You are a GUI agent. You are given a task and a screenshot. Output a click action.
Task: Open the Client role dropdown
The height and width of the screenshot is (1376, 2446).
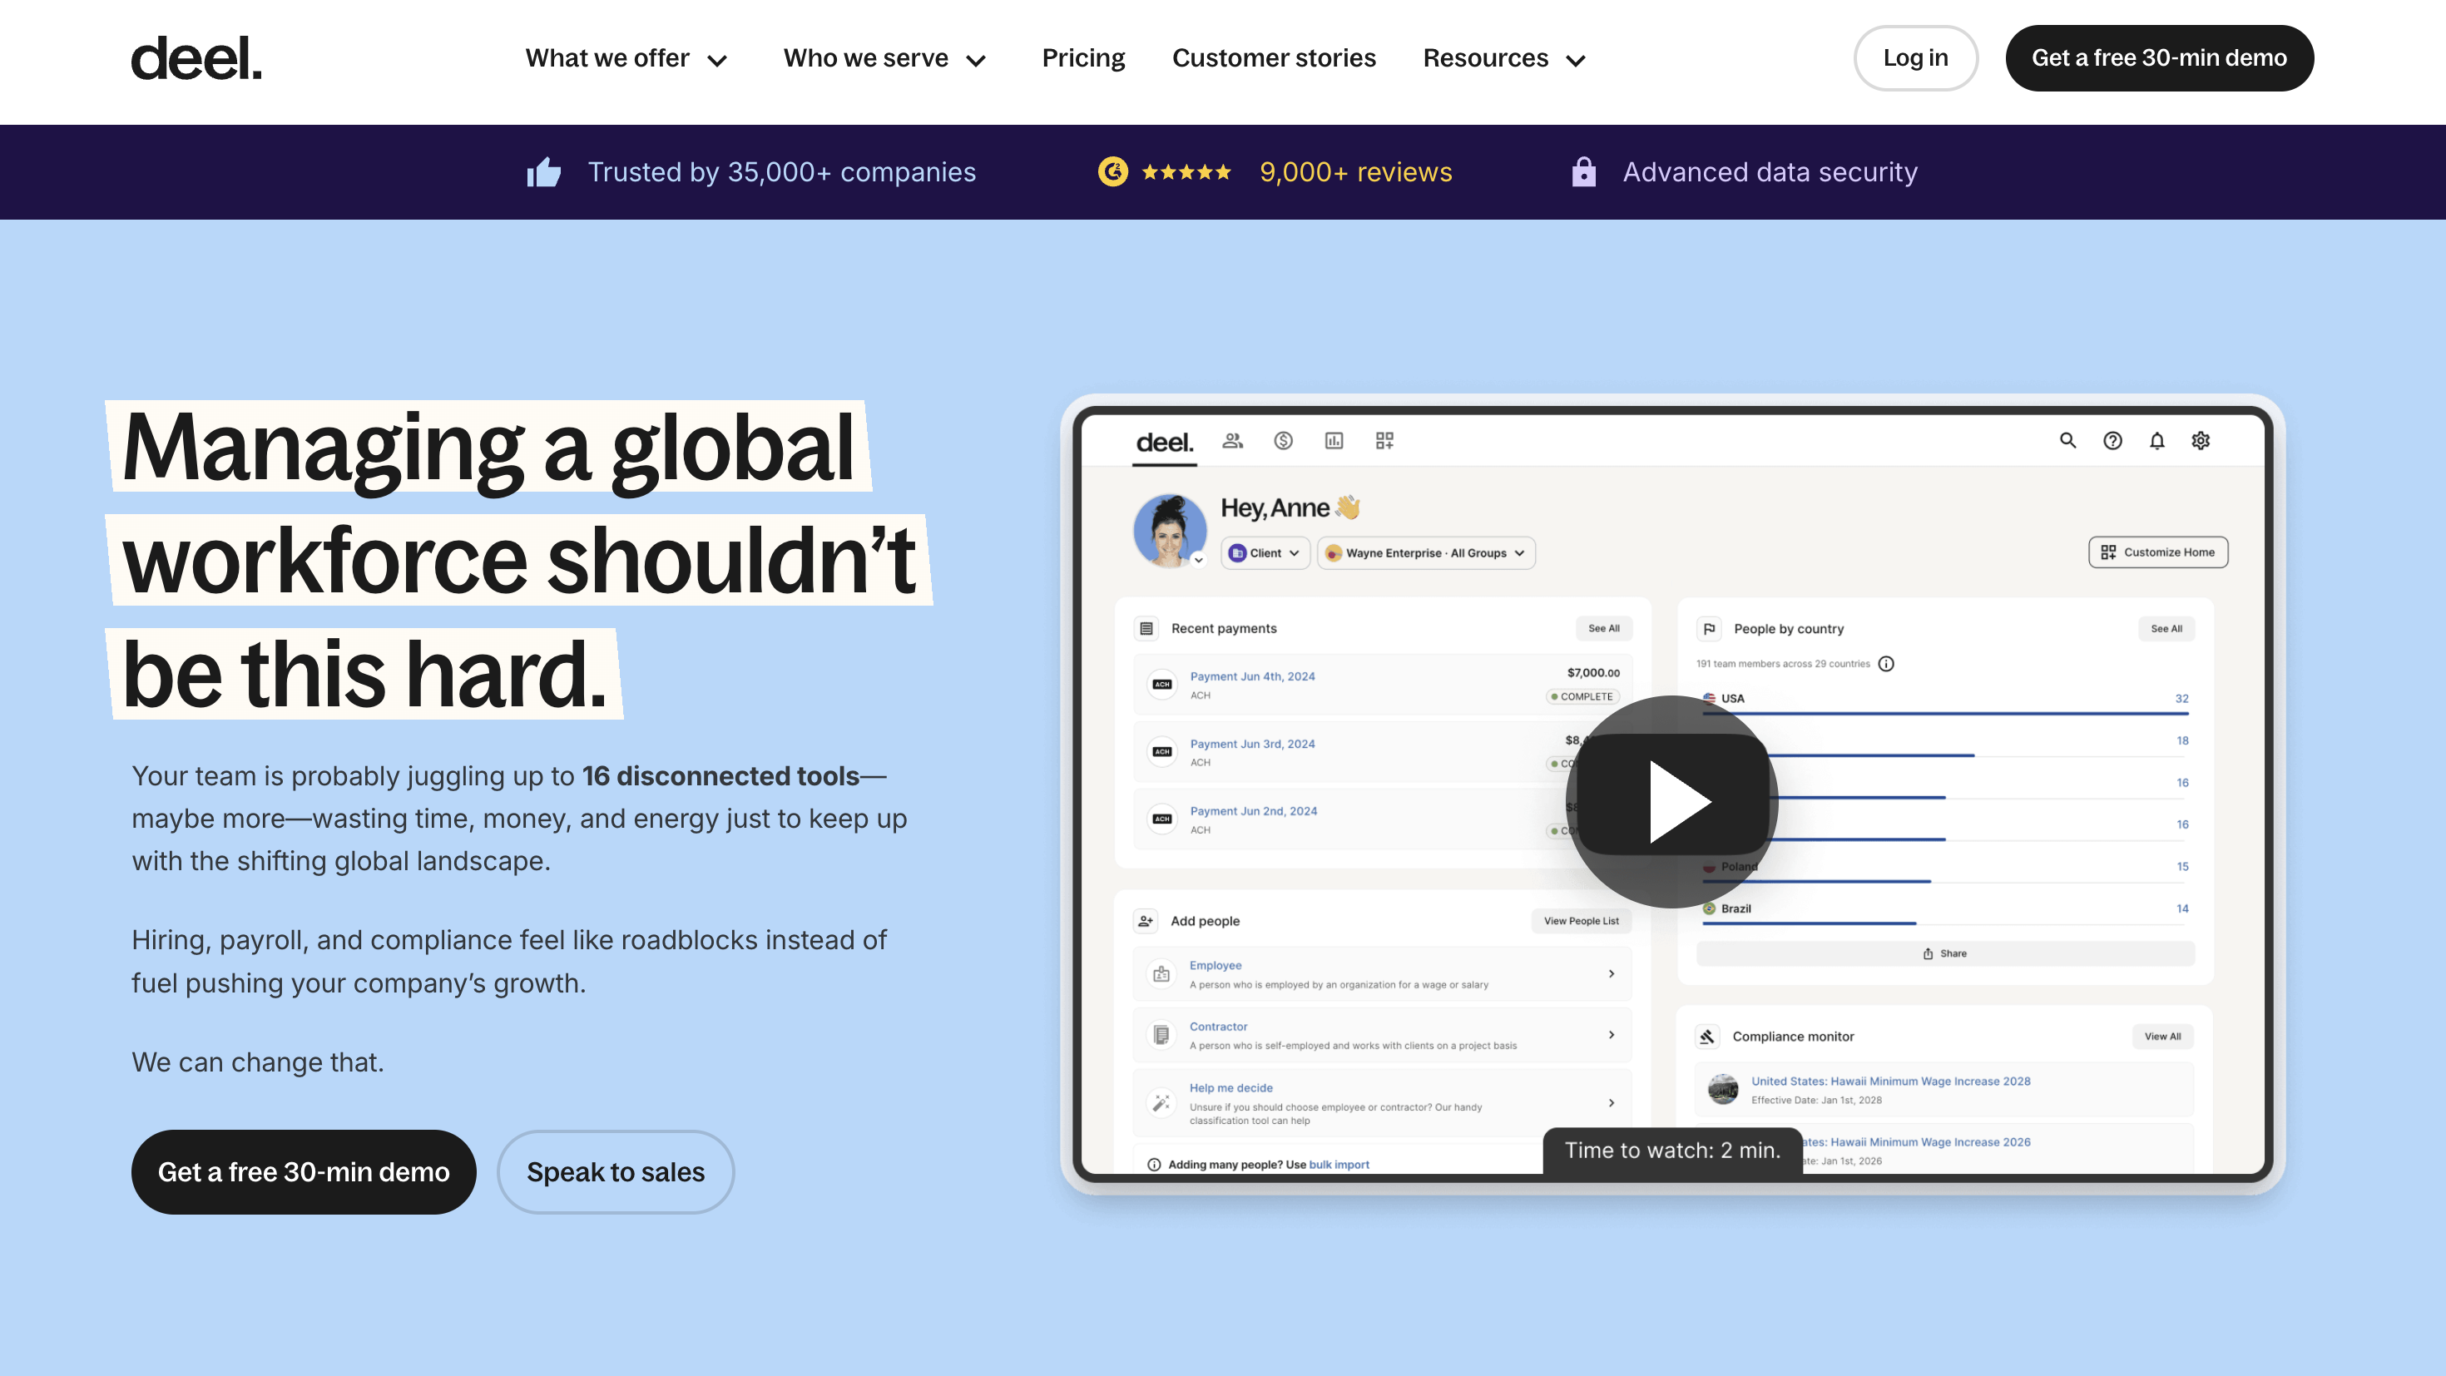click(x=1265, y=552)
